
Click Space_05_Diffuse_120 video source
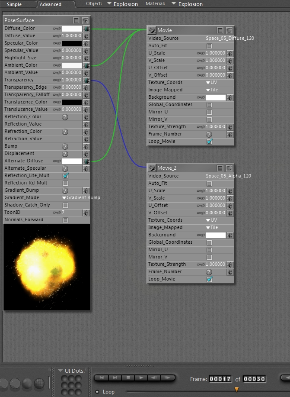click(230, 38)
